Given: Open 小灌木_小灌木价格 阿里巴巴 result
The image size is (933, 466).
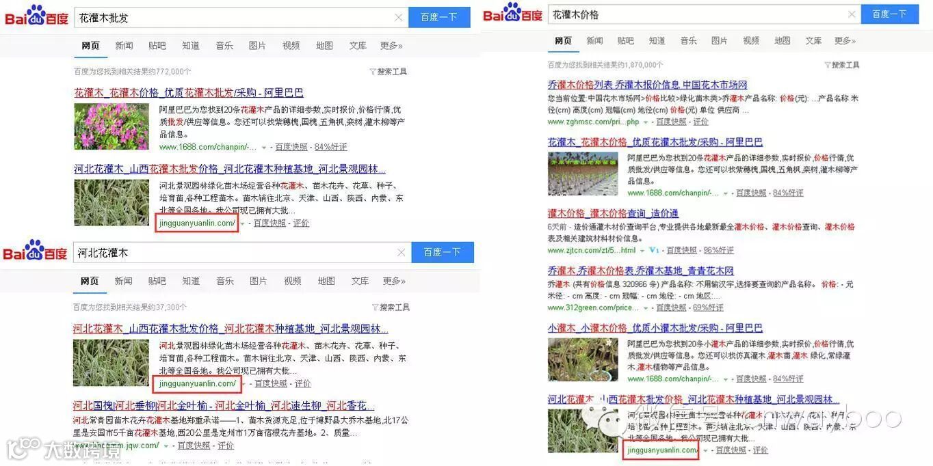Looking at the screenshot, I should coord(655,328).
